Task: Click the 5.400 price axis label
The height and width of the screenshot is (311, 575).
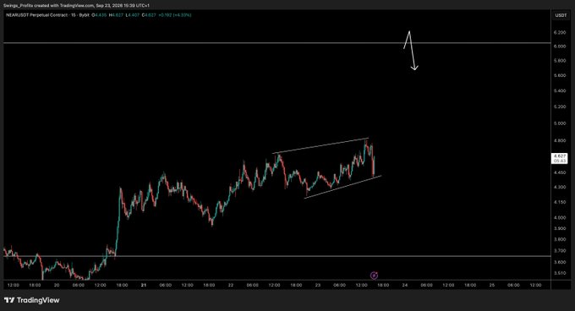Action: tap(560, 90)
